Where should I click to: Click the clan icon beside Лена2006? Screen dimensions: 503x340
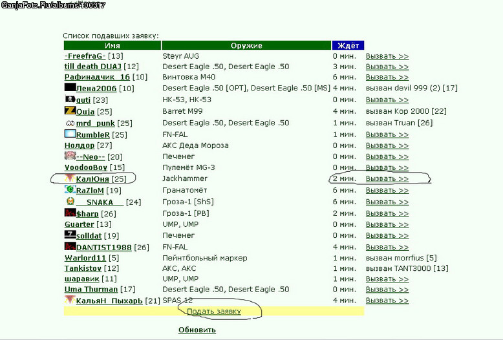pos(70,87)
